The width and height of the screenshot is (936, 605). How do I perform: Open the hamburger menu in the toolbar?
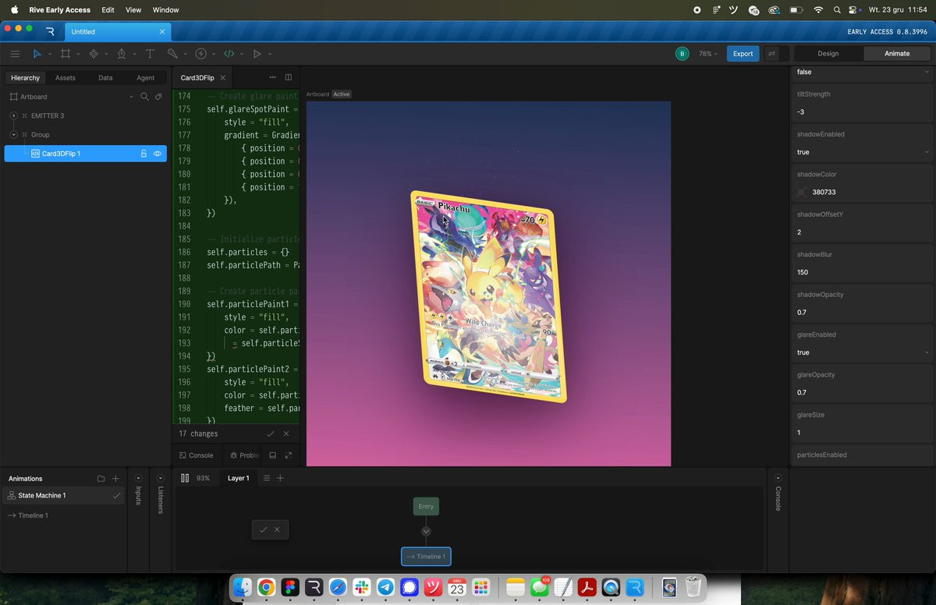[x=15, y=54]
